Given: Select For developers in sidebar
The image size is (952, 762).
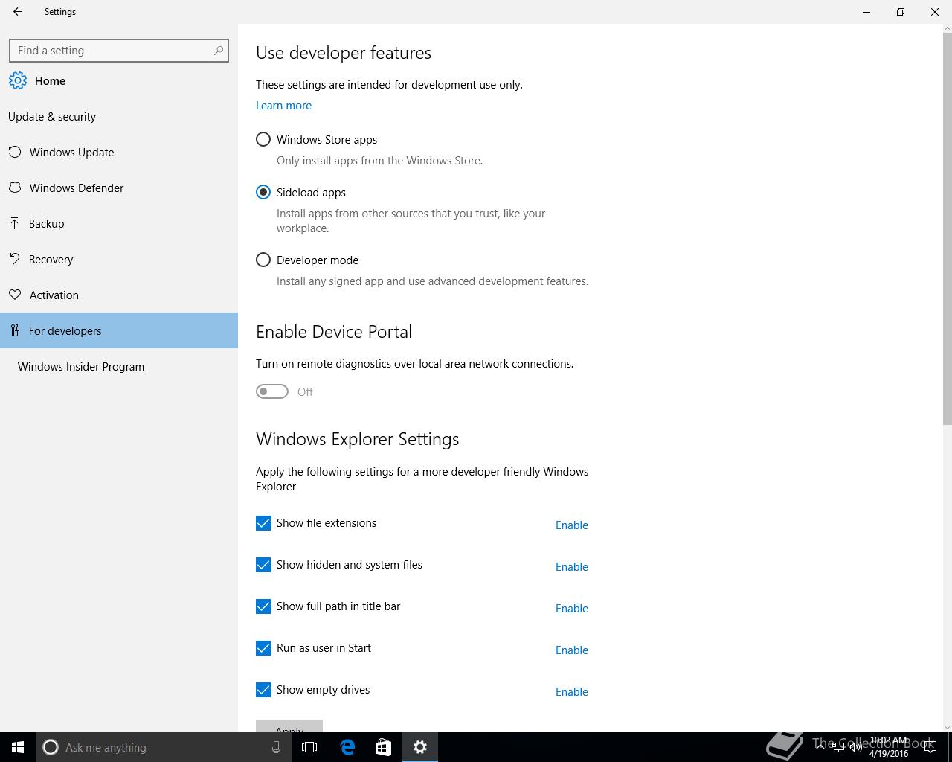Looking at the screenshot, I should [119, 330].
